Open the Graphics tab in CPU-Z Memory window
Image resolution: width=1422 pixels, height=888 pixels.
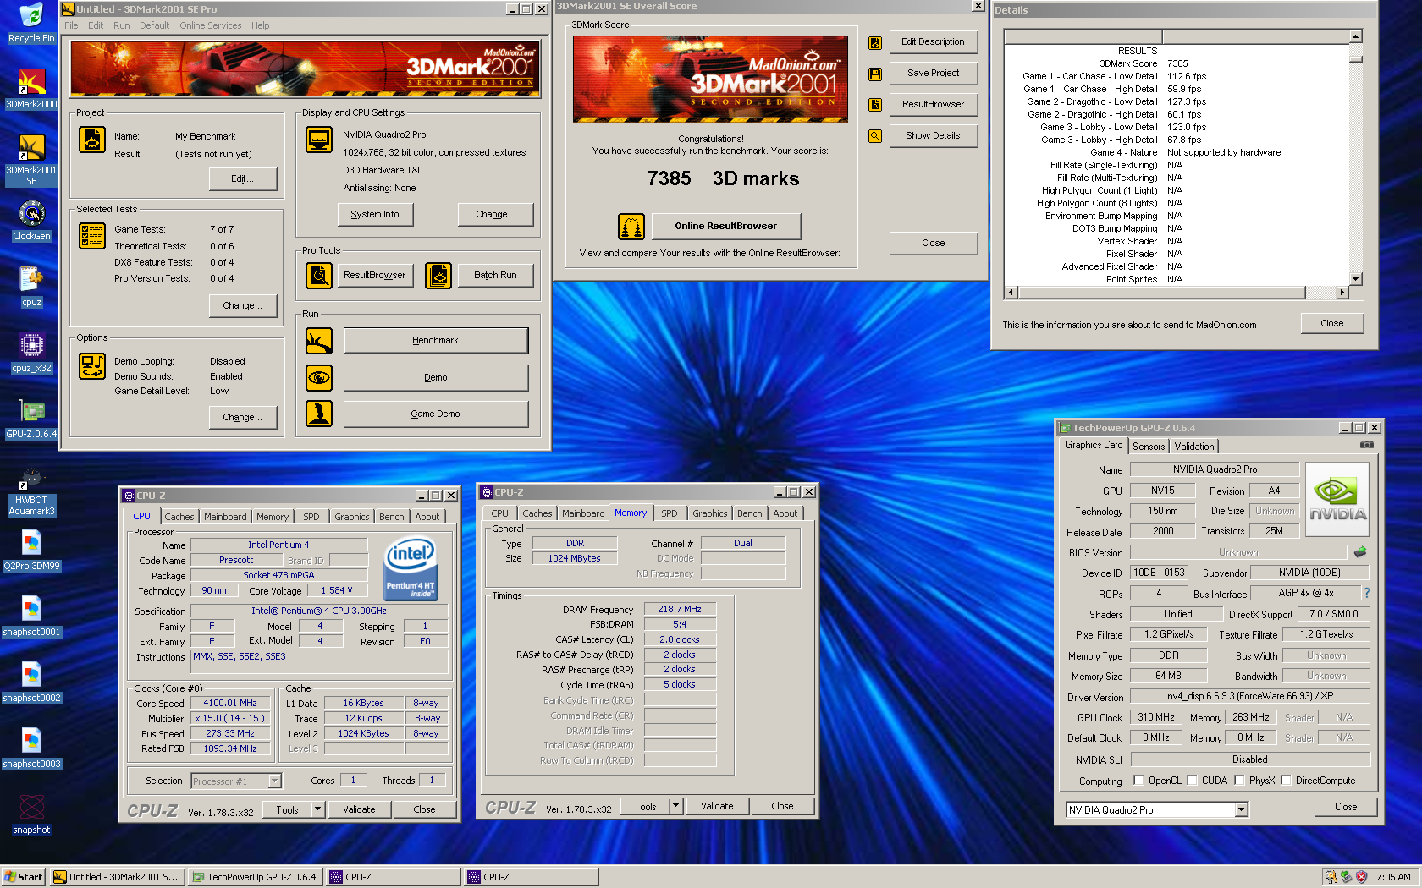[x=710, y=513]
